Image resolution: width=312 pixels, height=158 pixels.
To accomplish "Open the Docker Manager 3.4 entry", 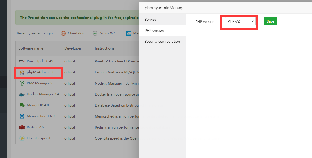I will 43,94.
